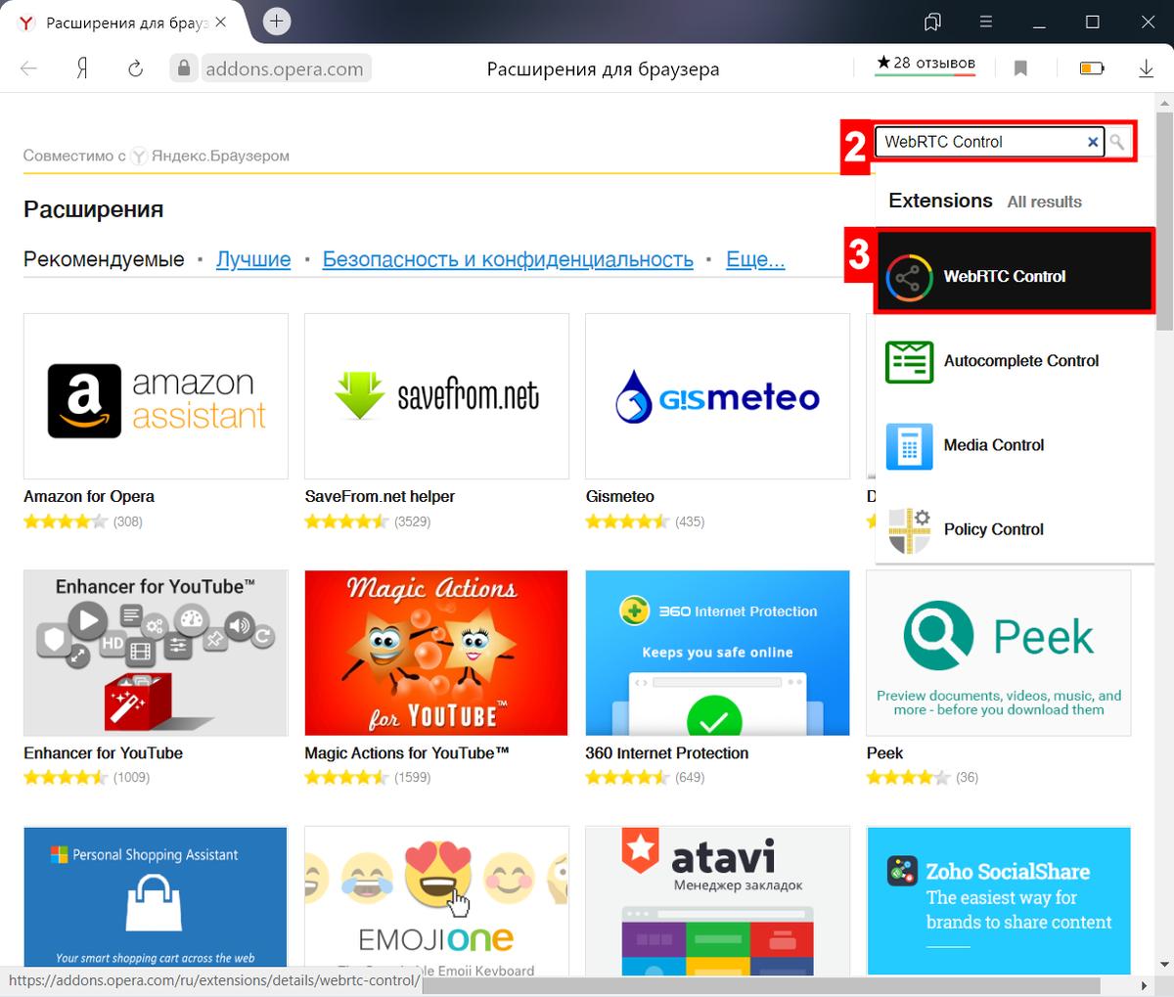Image resolution: width=1174 pixels, height=997 pixels.
Task: Open downloads with the download arrow icon
Action: tap(1146, 68)
